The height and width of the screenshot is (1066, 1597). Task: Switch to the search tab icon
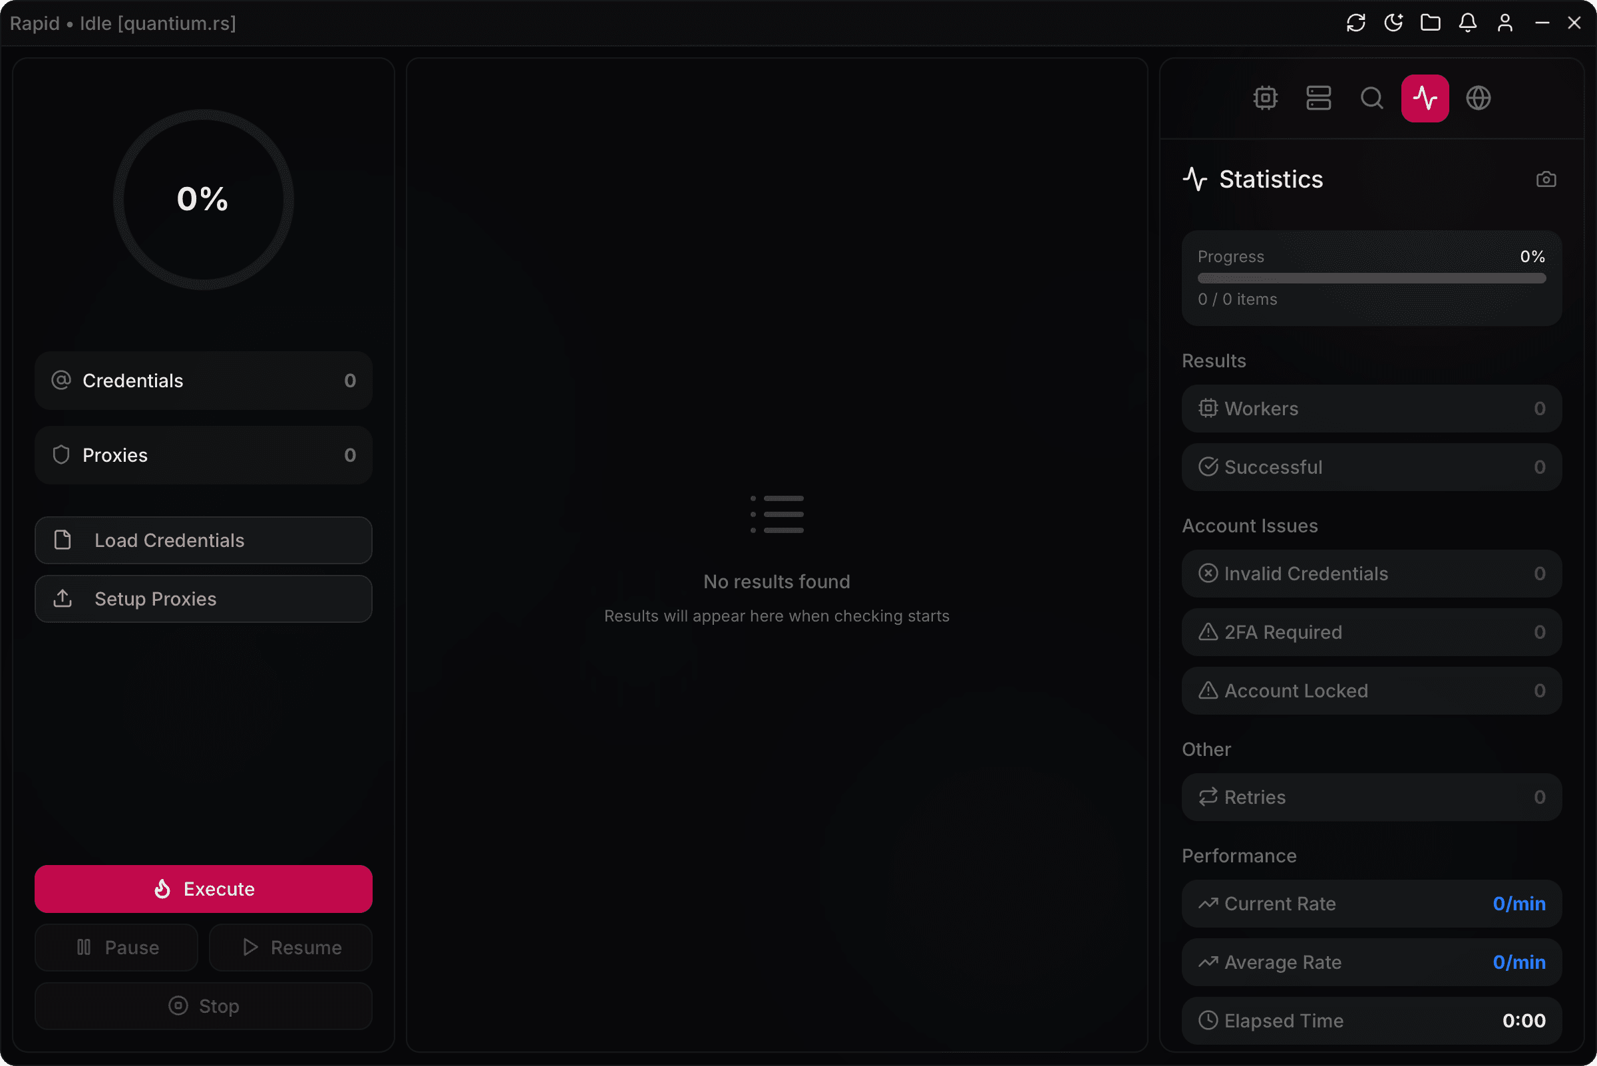pyautogui.click(x=1371, y=98)
